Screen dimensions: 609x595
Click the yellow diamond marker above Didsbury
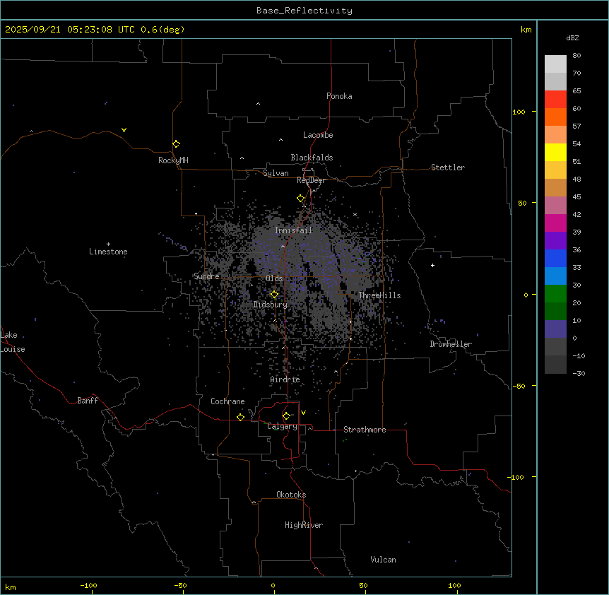(x=275, y=295)
